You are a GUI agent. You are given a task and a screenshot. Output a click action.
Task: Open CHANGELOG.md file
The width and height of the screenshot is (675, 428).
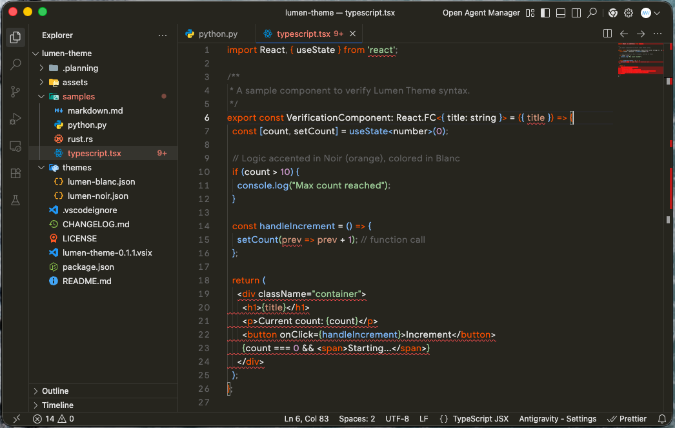point(103,225)
